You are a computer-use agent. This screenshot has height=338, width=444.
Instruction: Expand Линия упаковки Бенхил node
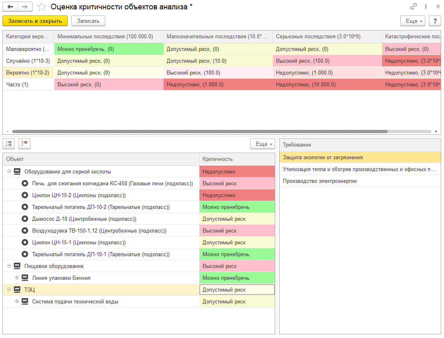[x=17, y=278]
